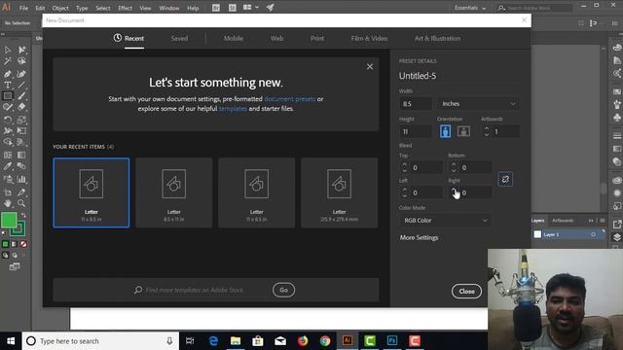Viewport: 623px width, 350px height.
Task: Select the Zoom tool magnifier
Action: [21, 203]
